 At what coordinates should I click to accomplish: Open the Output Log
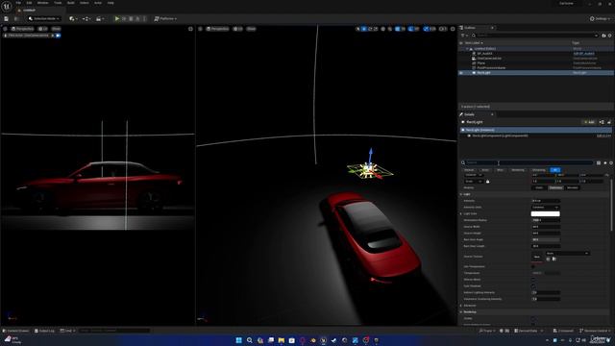click(44, 331)
